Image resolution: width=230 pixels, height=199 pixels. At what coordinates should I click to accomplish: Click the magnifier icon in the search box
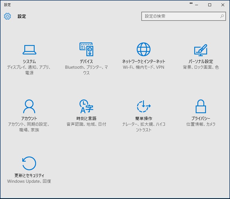pyautogui.click(x=222, y=16)
